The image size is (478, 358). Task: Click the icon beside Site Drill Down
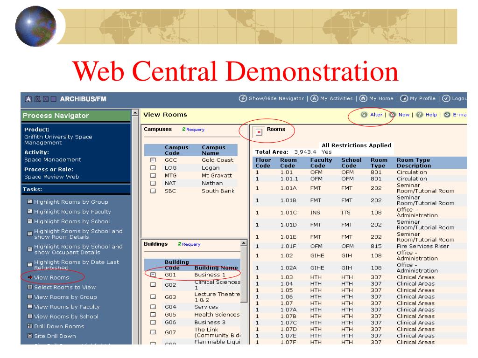[x=30, y=336]
